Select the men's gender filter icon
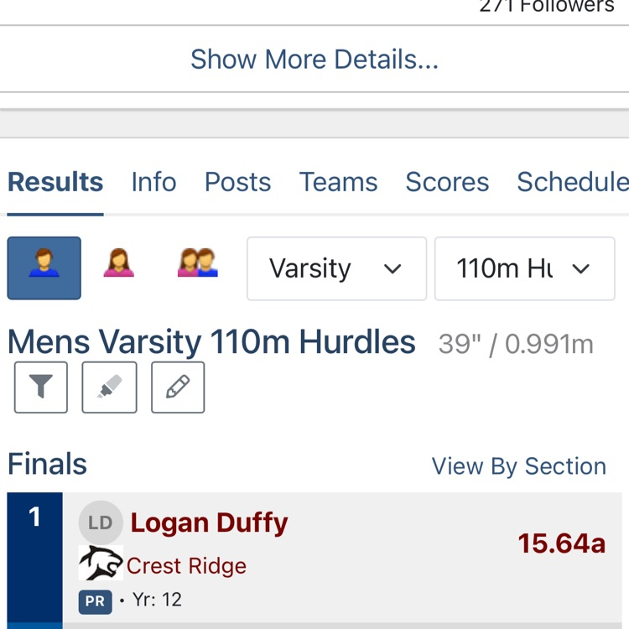 click(44, 268)
